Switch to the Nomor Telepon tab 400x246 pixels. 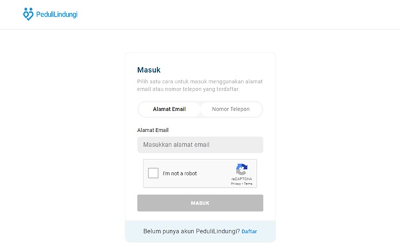(x=231, y=109)
